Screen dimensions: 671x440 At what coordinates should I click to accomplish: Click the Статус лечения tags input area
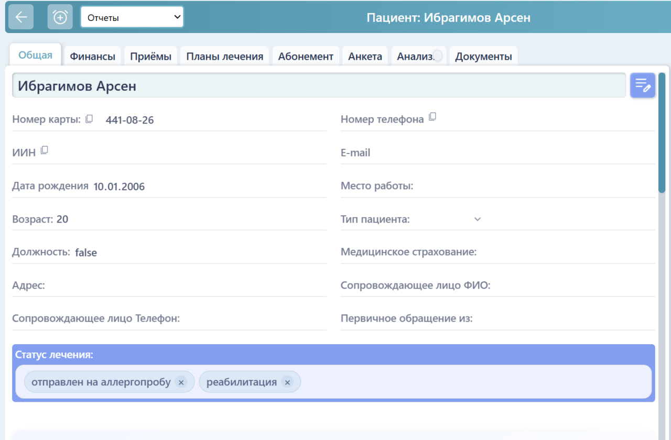tap(333, 382)
